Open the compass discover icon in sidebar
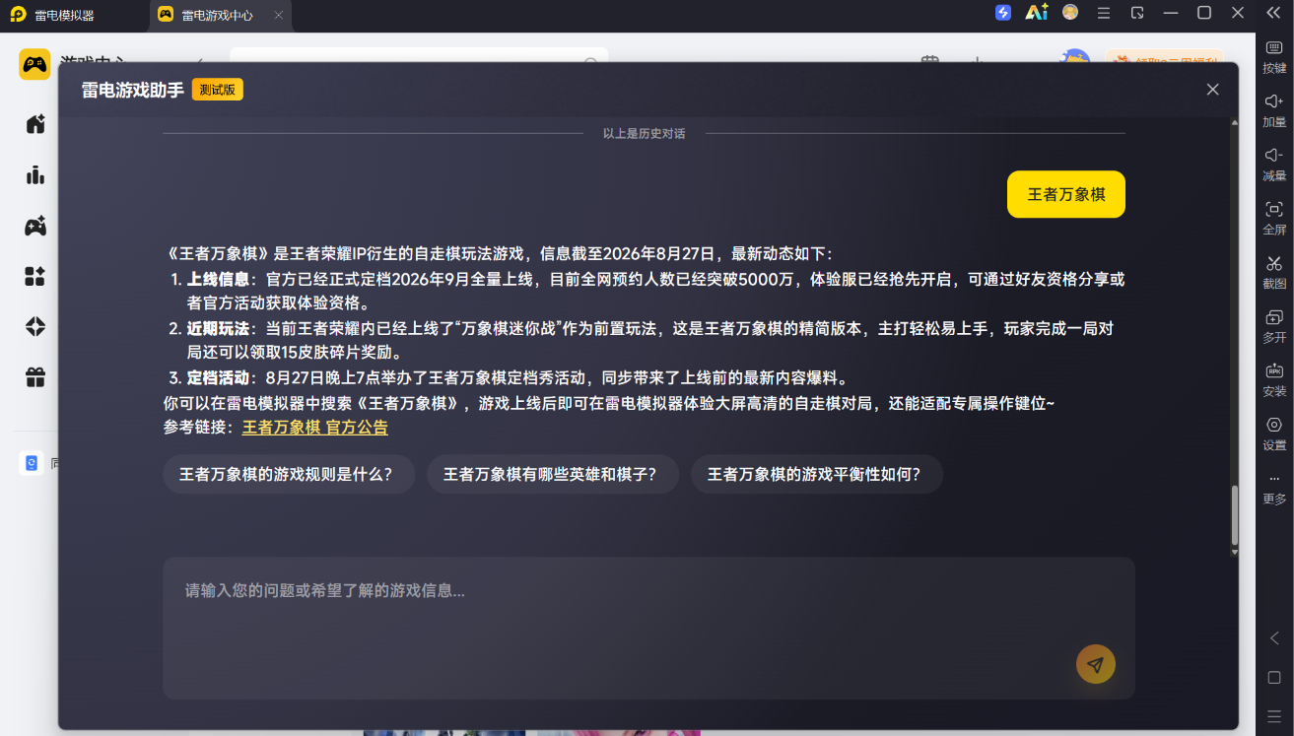Viewport: 1294px width, 736px height. tap(35, 326)
